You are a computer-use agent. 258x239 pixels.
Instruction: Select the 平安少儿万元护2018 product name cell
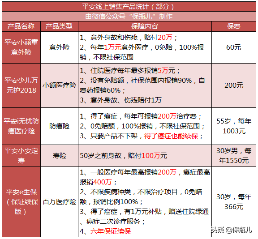[x=21, y=85]
